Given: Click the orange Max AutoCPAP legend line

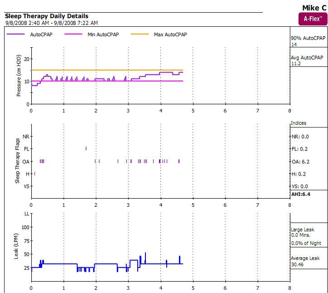Looking at the screenshot, I should 140,34.
